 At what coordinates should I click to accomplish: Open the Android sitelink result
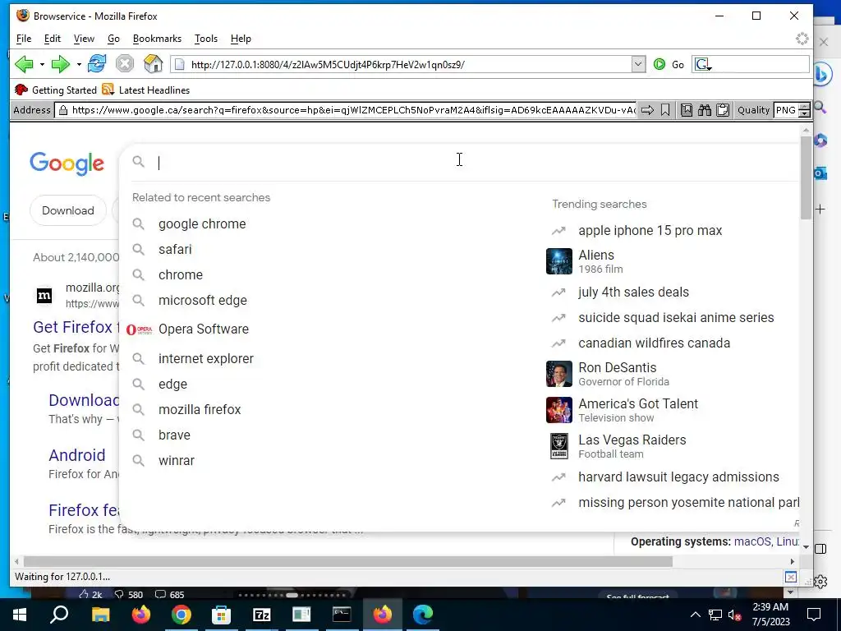pos(76,455)
